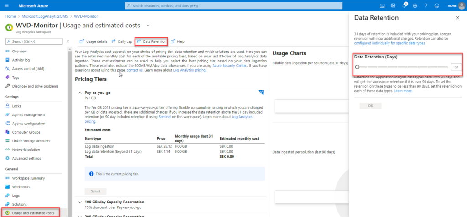Click the left menu vertical scrollbar
The width and height of the screenshot is (467, 217).
(70, 131)
